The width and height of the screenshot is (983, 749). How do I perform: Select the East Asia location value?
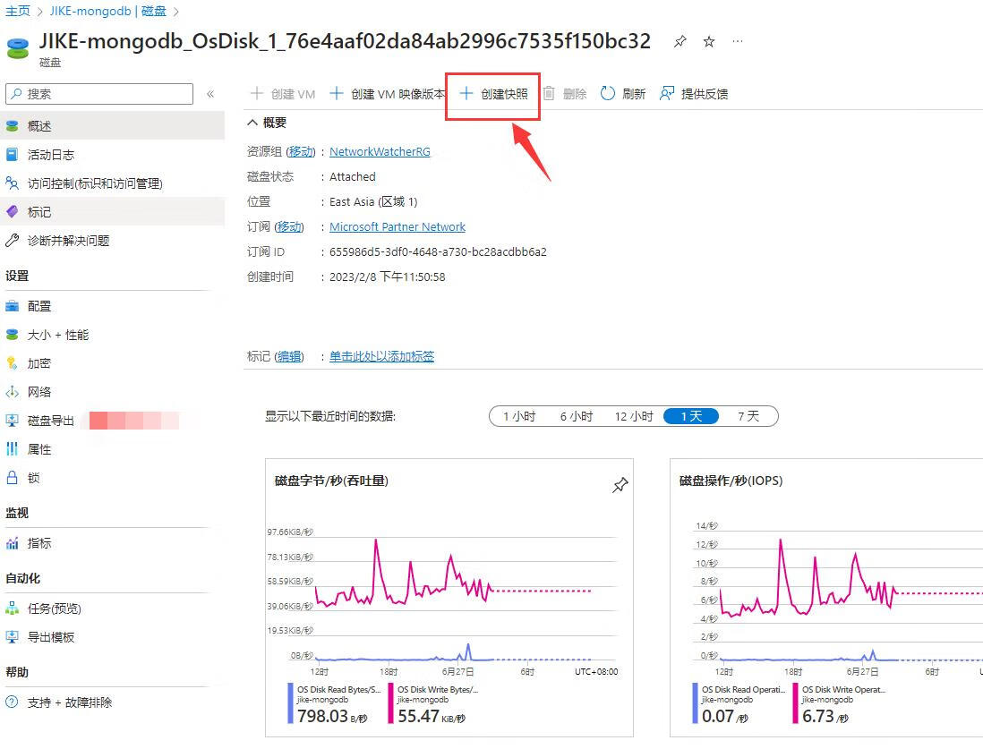pyautogui.click(x=373, y=202)
